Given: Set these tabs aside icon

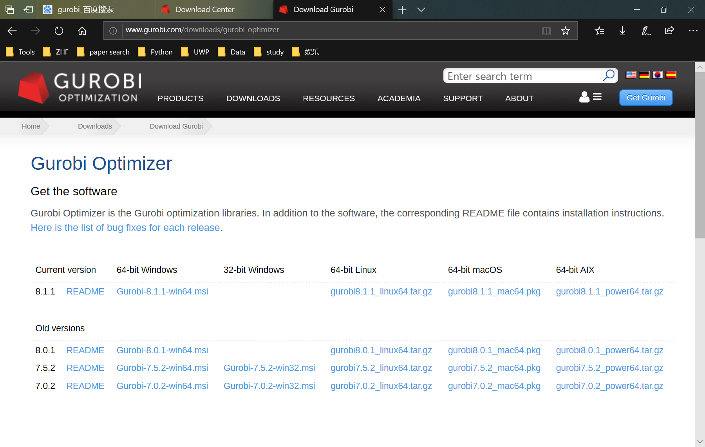Looking at the screenshot, I should 28,9.
